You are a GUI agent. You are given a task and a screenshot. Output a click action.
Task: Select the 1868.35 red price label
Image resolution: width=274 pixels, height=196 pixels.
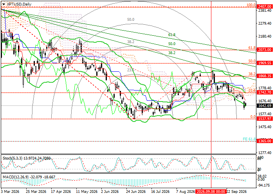point(265,76)
